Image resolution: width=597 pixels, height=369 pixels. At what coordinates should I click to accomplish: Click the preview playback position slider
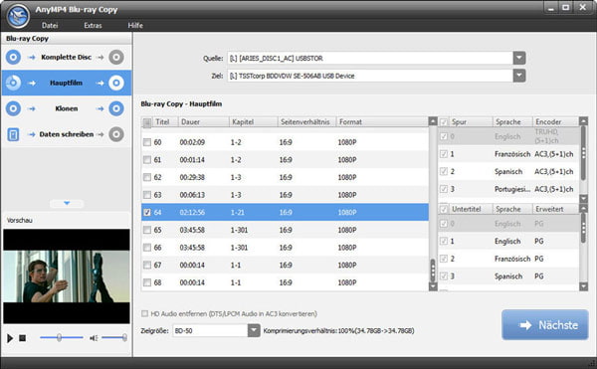pos(62,337)
